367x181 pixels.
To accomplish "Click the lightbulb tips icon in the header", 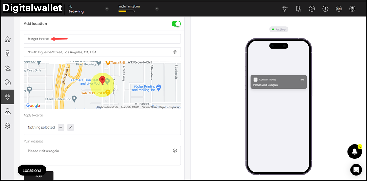I will point(285,9).
